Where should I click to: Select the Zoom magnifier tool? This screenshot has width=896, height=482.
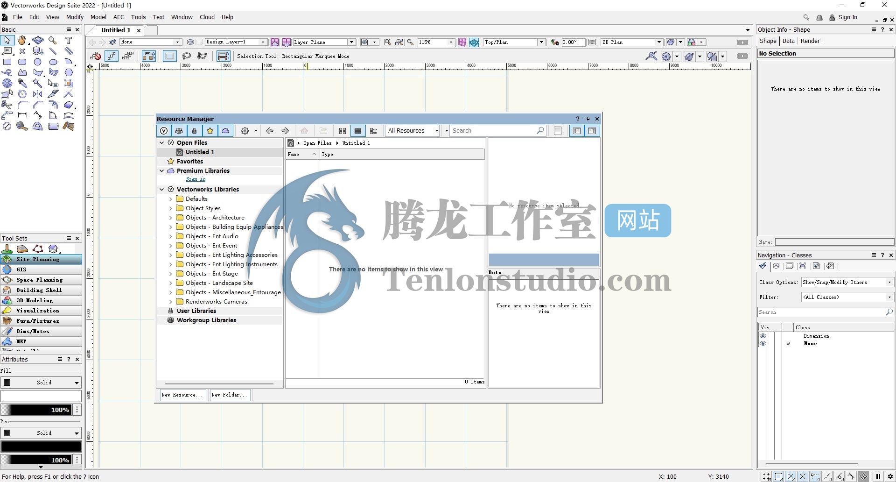coord(53,41)
